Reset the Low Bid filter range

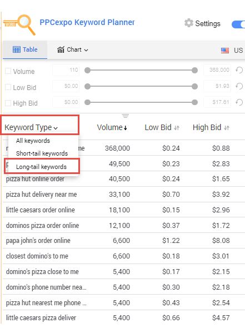pyautogui.click(x=239, y=86)
